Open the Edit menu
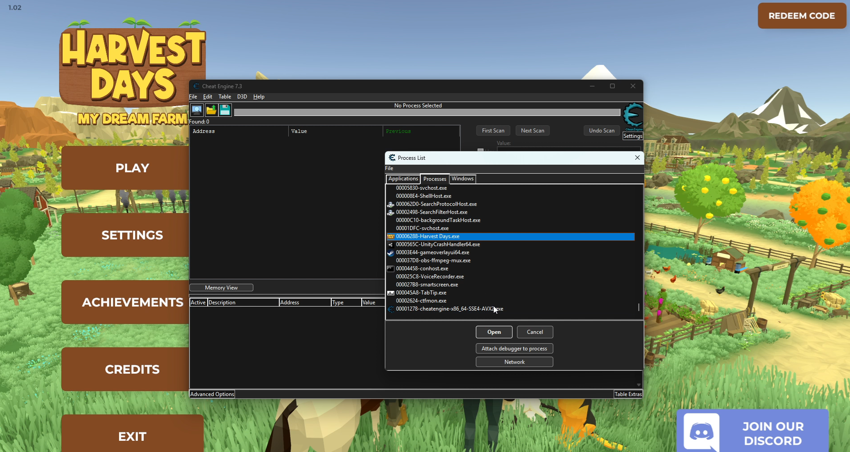 click(x=208, y=97)
